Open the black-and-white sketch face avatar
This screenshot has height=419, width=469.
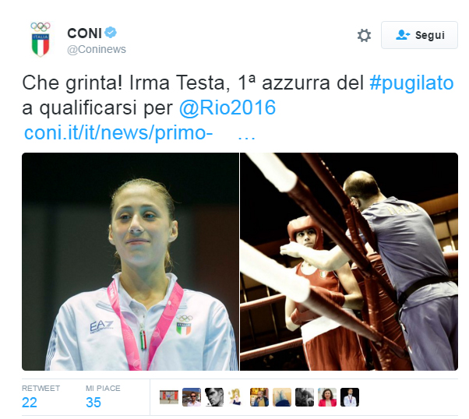(214, 397)
